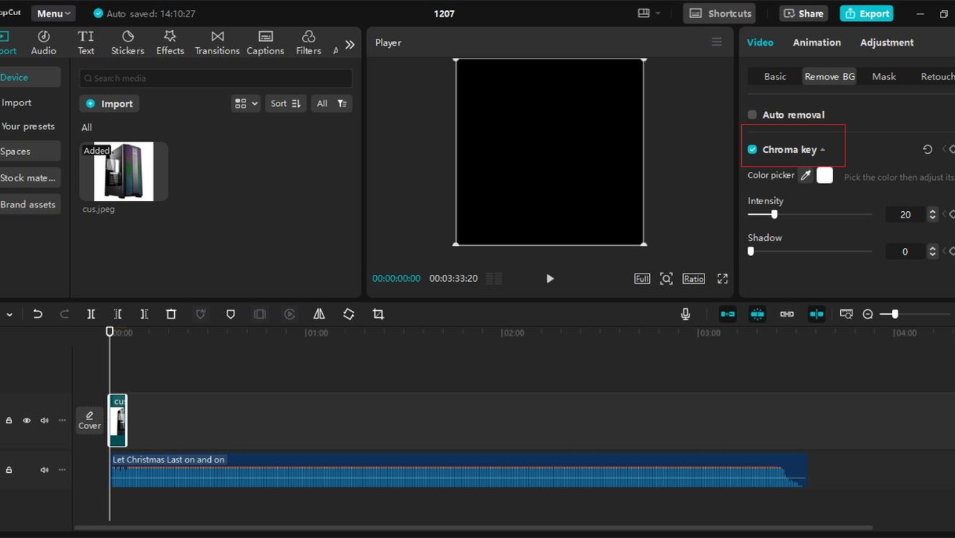Open the Audio panel
Image resolution: width=955 pixels, height=538 pixels.
(x=44, y=43)
